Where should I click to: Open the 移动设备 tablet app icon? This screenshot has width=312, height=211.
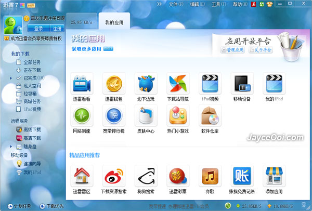click(x=242, y=84)
